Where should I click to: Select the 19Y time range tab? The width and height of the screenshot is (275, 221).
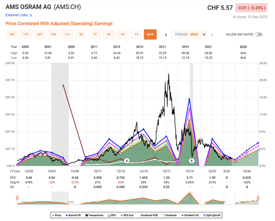12,34
